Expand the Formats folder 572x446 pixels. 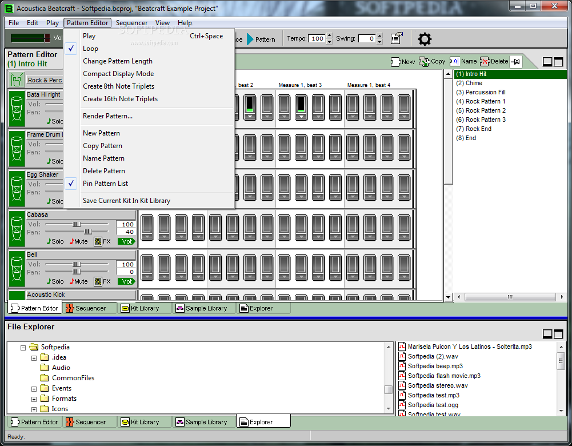(x=34, y=399)
